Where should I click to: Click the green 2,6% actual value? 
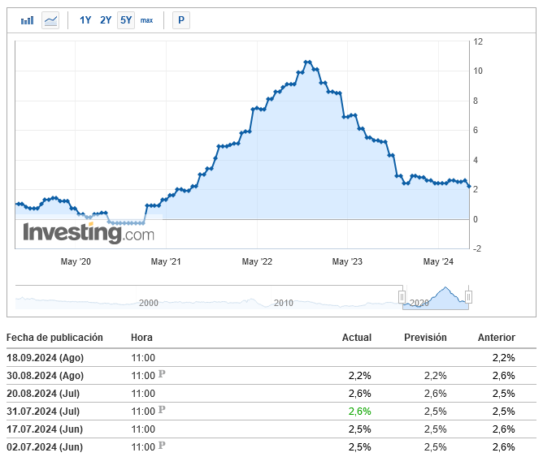360,412
